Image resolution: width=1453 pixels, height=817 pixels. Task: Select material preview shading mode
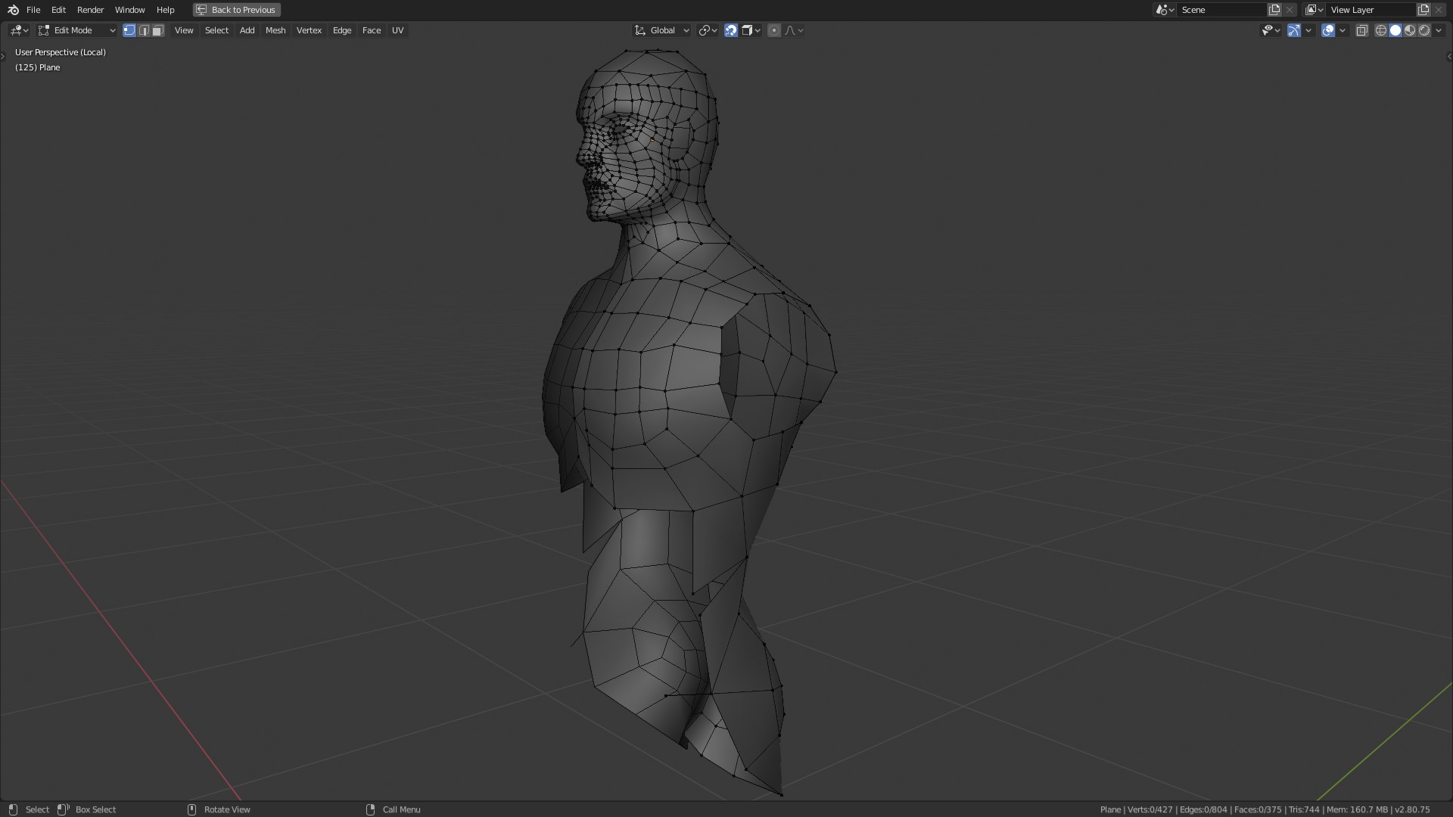pyautogui.click(x=1410, y=30)
